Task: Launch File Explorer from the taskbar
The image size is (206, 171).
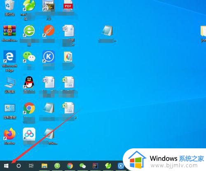Action: (x=44, y=166)
